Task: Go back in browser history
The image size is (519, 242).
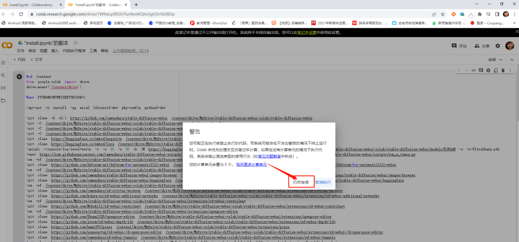Action: point(4,14)
